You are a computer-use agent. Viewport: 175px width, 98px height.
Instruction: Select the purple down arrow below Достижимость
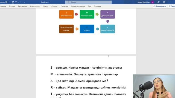[107, 22]
